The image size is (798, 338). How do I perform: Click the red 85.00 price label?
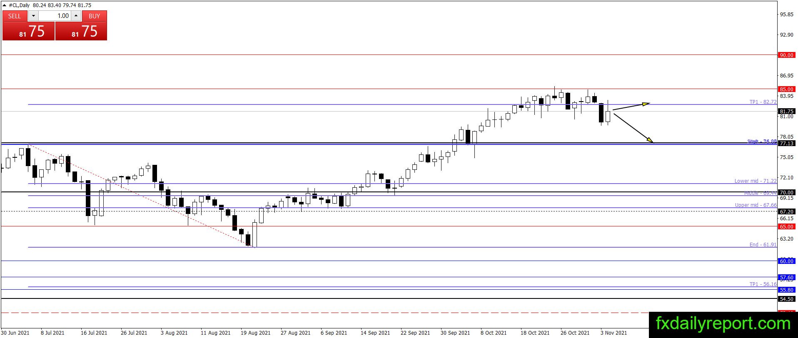coord(786,89)
